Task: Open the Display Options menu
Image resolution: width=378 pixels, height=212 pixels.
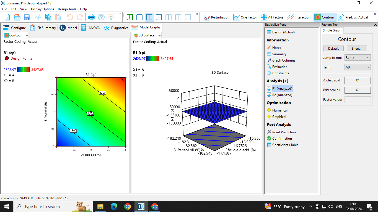Action: point(42,9)
